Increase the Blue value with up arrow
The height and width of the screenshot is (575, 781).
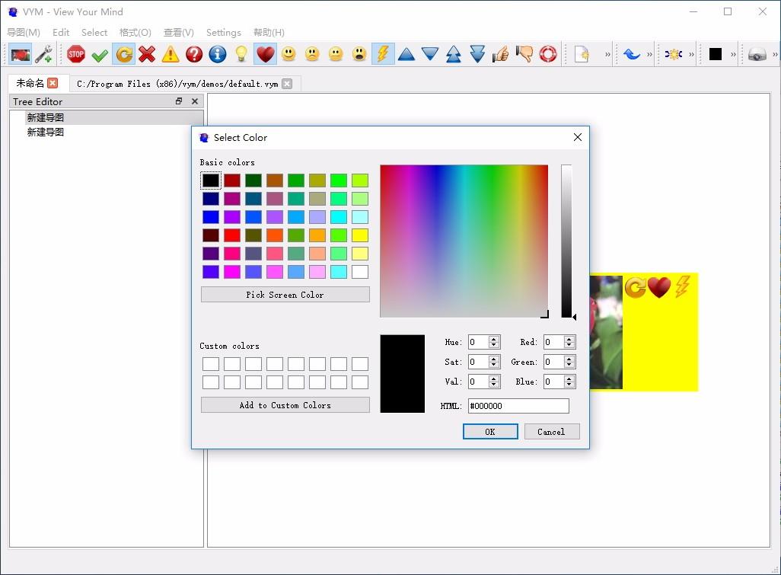pos(569,379)
